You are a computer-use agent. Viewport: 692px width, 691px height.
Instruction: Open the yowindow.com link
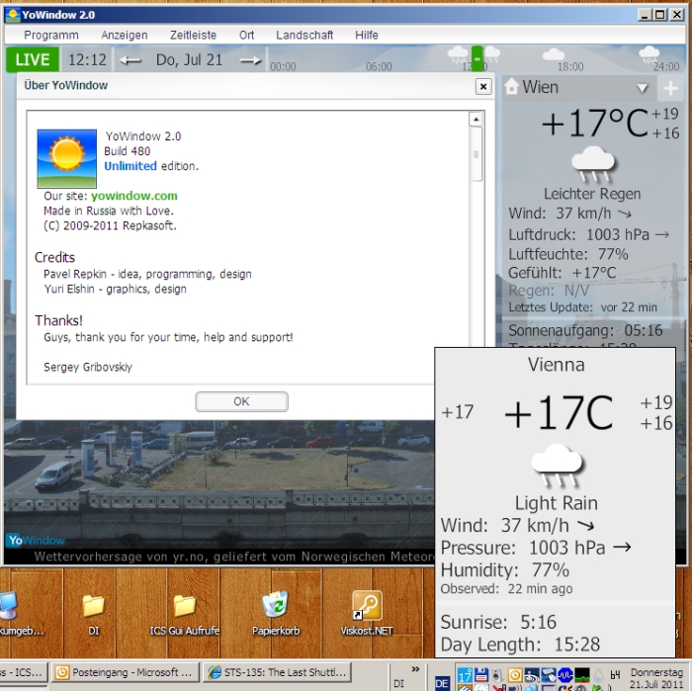coord(134,196)
